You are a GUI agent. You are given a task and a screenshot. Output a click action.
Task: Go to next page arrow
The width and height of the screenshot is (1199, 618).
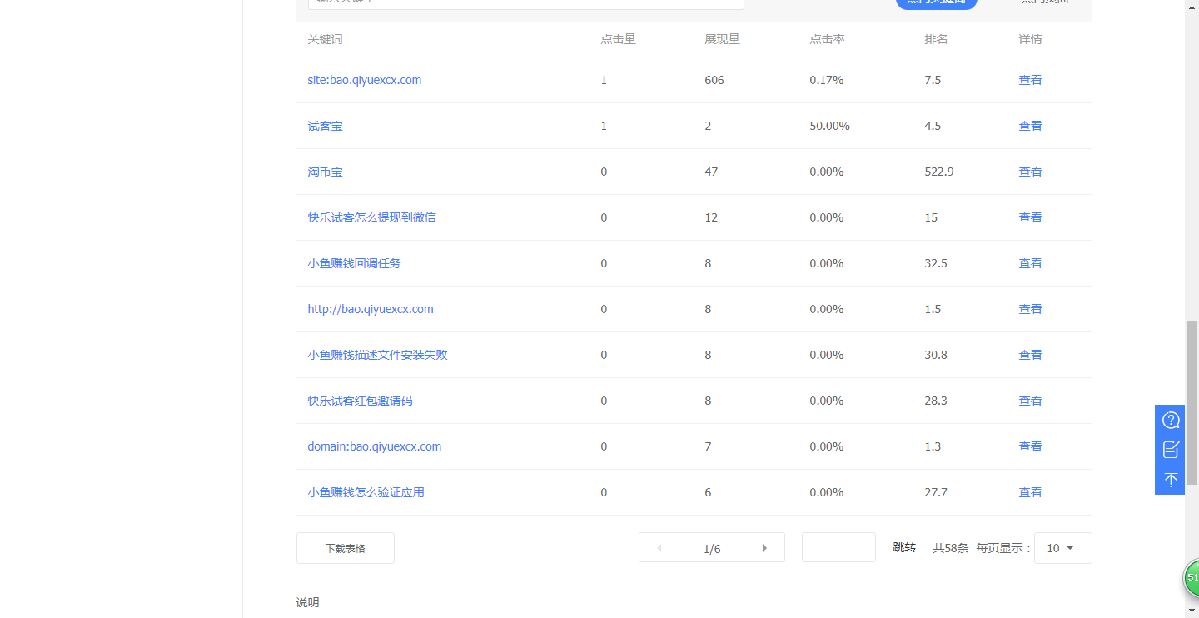pyautogui.click(x=764, y=548)
